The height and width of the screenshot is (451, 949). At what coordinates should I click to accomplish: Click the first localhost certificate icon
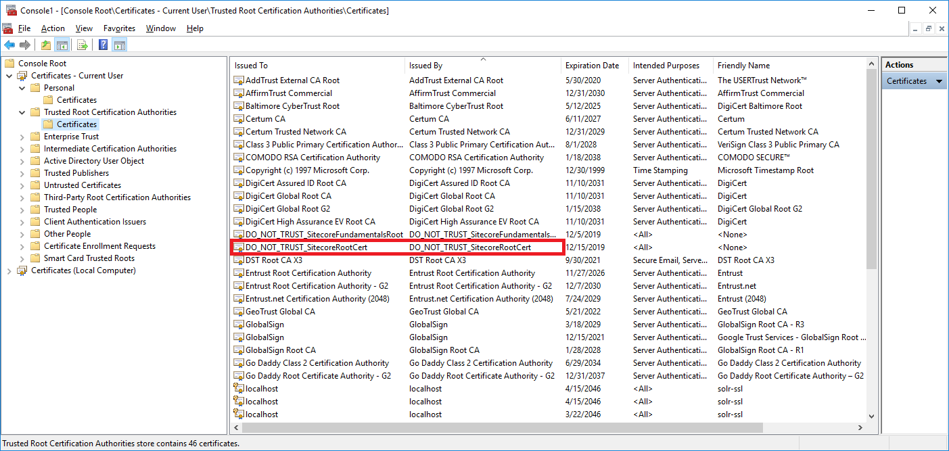[x=238, y=389]
